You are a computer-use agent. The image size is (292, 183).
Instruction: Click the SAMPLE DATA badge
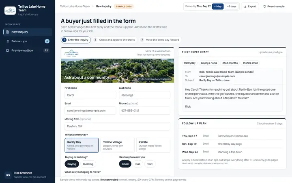(x=124, y=7)
